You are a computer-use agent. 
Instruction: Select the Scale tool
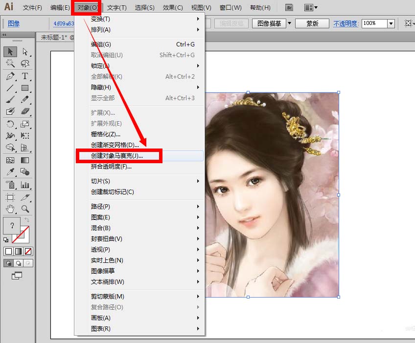[x=25, y=124]
